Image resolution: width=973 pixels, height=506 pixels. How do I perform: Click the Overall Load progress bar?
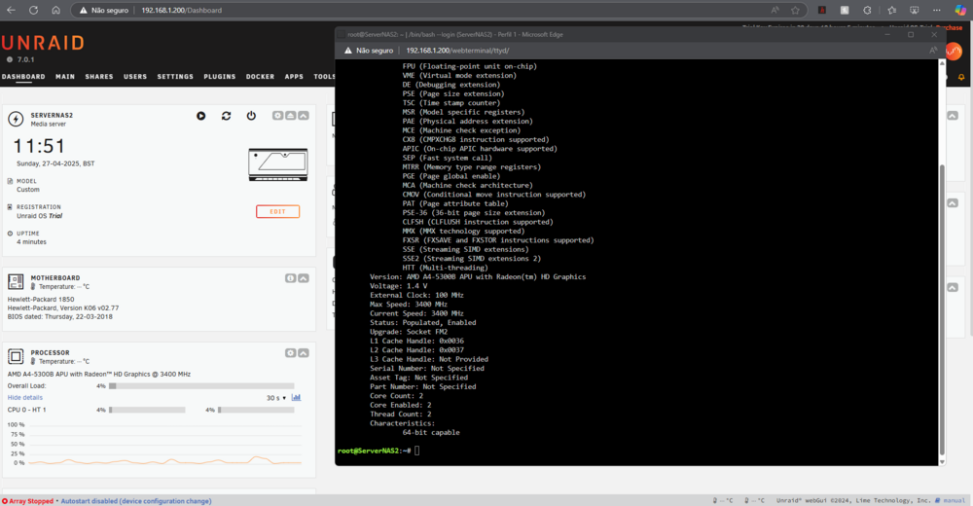201,386
